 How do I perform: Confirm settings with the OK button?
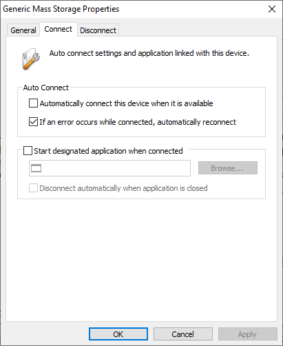tap(118, 334)
